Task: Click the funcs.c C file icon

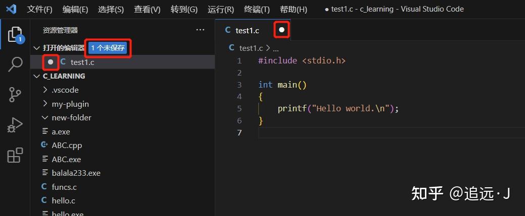Action: click(x=44, y=187)
